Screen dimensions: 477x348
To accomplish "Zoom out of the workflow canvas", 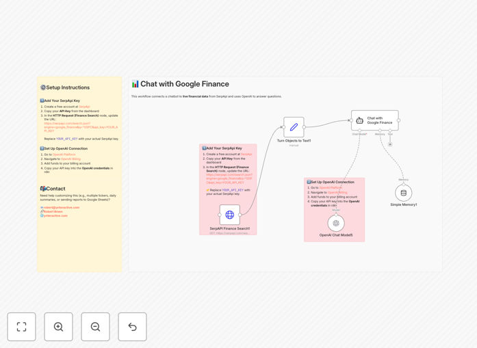I will click(x=95, y=327).
